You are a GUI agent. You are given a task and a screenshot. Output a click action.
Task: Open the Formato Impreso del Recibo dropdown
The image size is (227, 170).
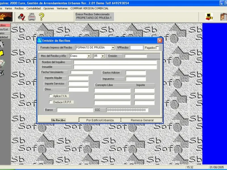click(x=113, y=48)
